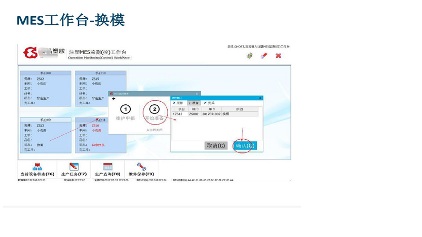Select step 2 开始准备 in the wizard
This screenshot has height=237, width=422.
click(x=155, y=112)
